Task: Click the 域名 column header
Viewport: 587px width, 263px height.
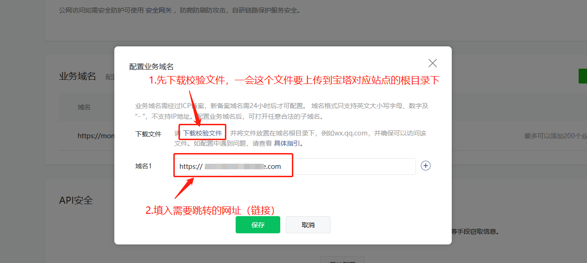Action: (x=84, y=107)
